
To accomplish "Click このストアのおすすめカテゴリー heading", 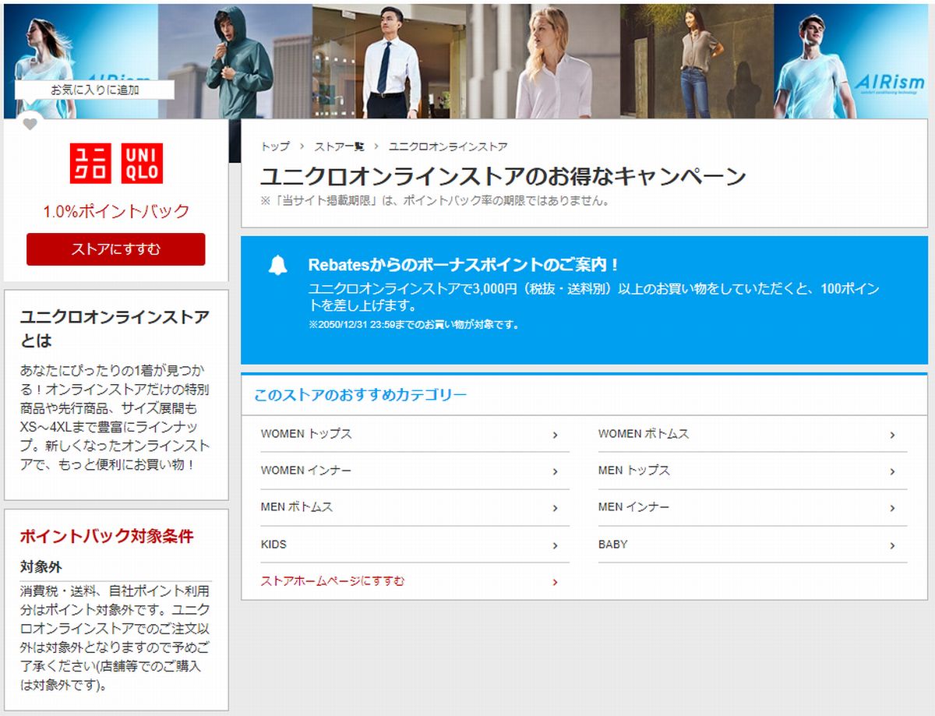I will pos(360,395).
